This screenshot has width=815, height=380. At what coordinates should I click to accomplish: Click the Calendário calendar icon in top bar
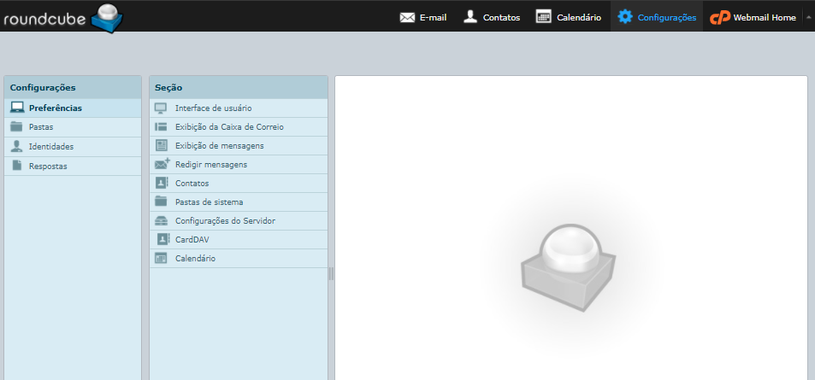[x=544, y=16]
